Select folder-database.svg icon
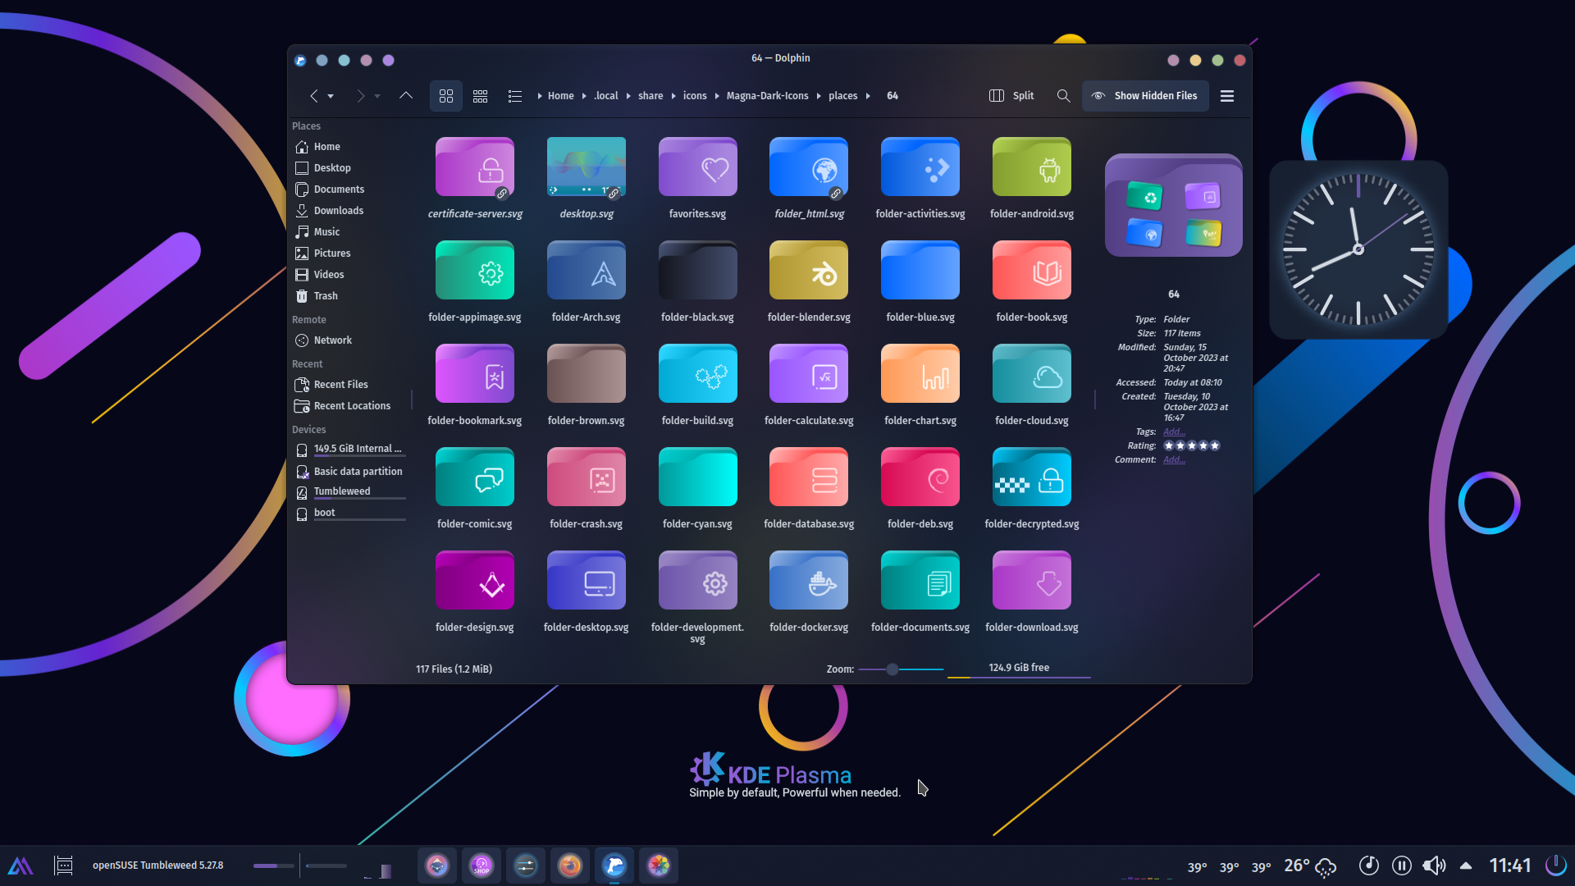Viewport: 1575px width, 886px height. coord(809,477)
